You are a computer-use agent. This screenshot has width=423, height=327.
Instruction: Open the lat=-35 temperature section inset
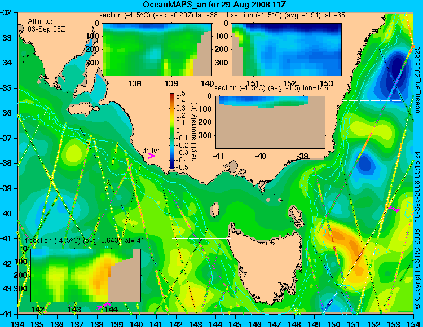[287, 50]
